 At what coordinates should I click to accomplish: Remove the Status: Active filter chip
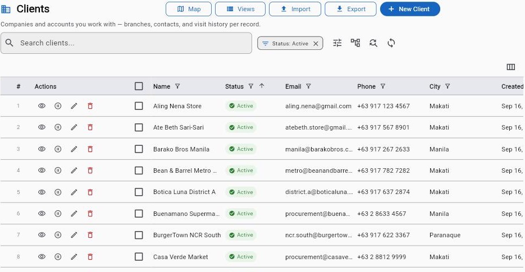(x=316, y=44)
